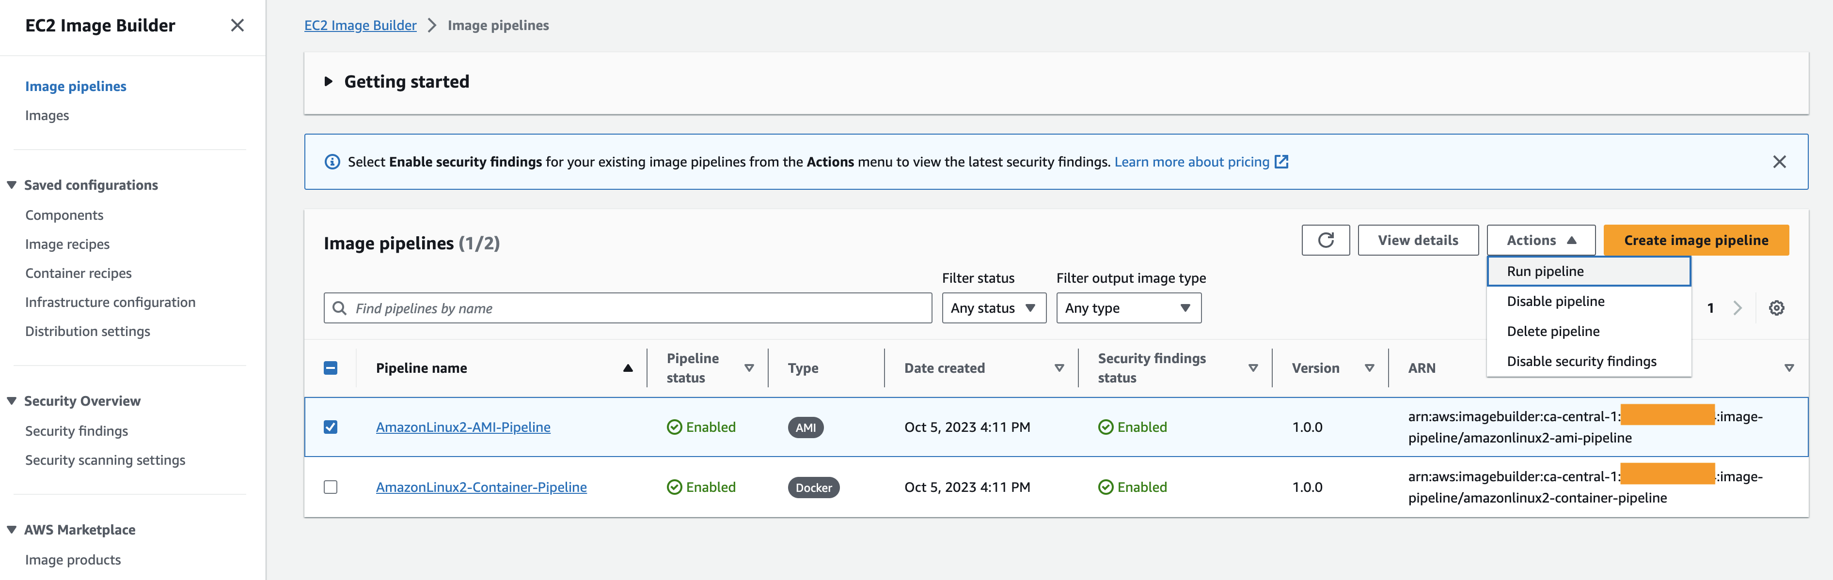Select Run pipeline from the Actions menu
Screen dimensions: 1833x580
click(1546, 271)
